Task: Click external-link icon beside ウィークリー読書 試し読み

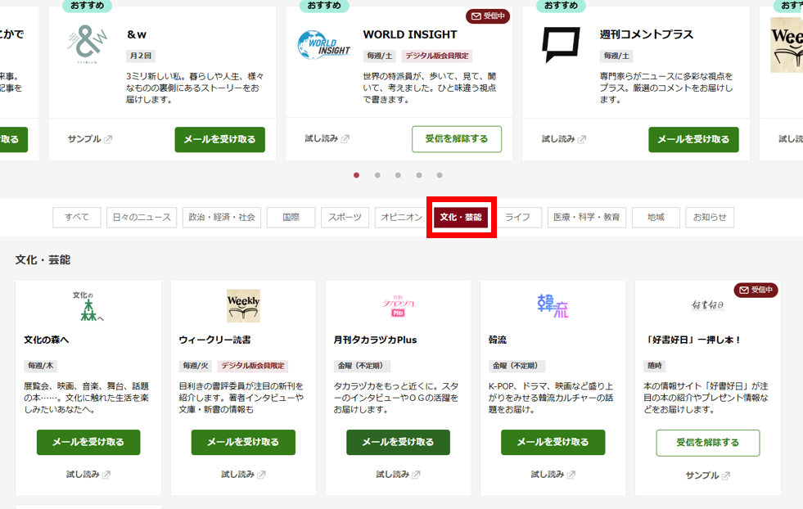Action: tap(261, 475)
